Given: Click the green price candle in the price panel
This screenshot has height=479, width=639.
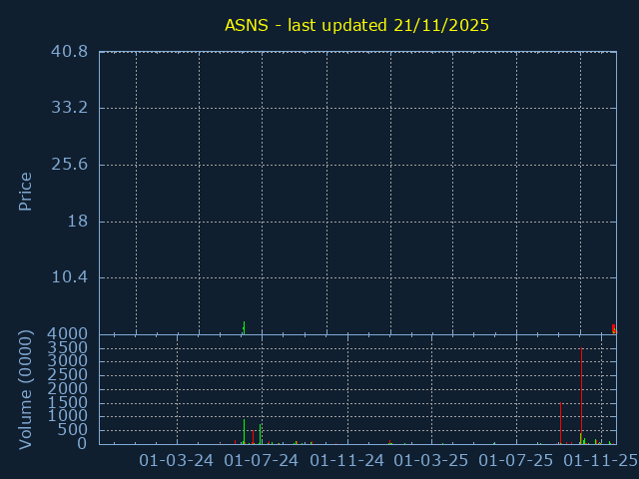Looking at the screenshot, I should [244, 326].
